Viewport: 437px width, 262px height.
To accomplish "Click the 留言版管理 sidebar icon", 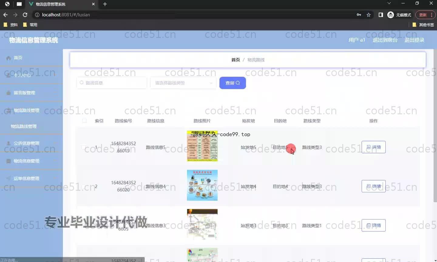I will point(8,93).
